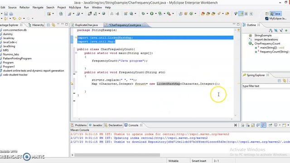Open the Source menu
This screenshot has width=290, height=163.
tap(12, 7)
